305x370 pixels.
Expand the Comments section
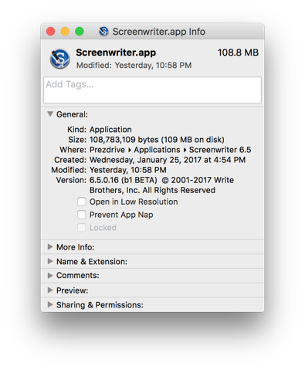coord(50,276)
